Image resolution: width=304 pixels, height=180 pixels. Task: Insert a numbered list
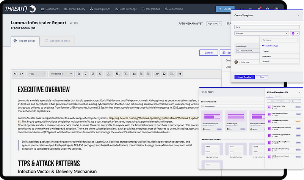pyautogui.click(x=134, y=74)
